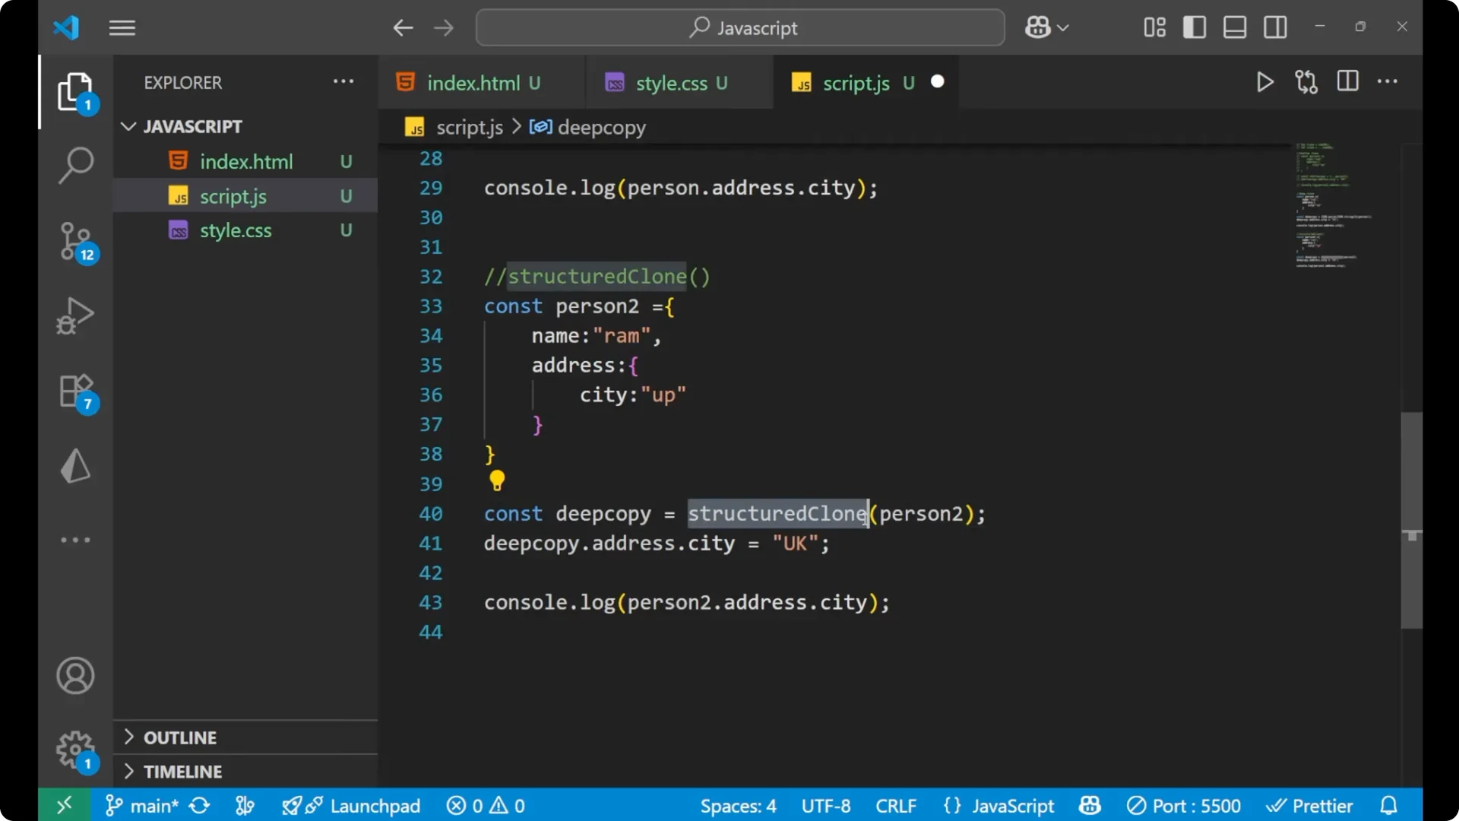Toggle the primary sidebar visibility
The image size is (1459, 821).
point(1194,27)
